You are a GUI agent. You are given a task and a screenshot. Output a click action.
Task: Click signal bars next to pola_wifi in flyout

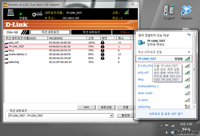point(187,73)
